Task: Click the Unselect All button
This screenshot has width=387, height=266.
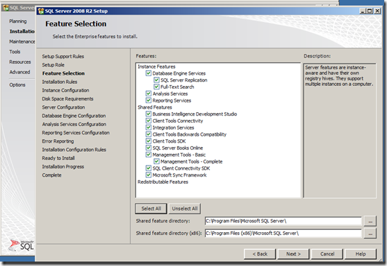Action: (x=185, y=209)
